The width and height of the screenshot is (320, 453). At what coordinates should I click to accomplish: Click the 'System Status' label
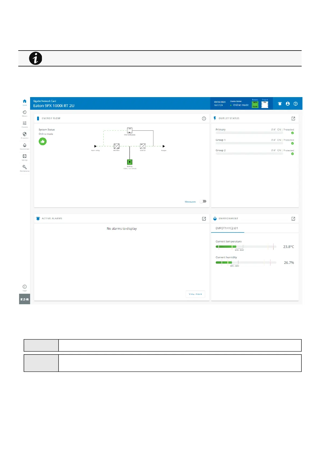point(47,130)
